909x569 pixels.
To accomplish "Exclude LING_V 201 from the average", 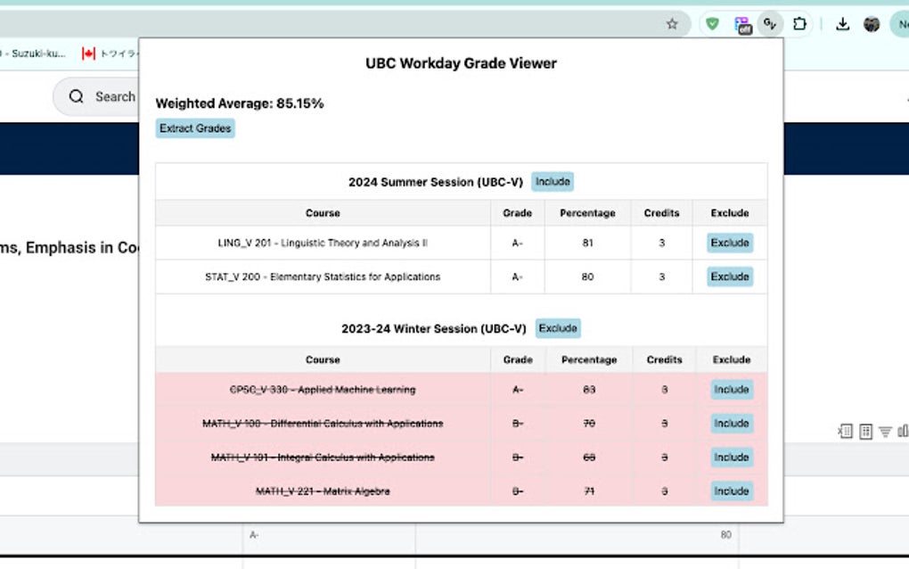I will point(730,243).
